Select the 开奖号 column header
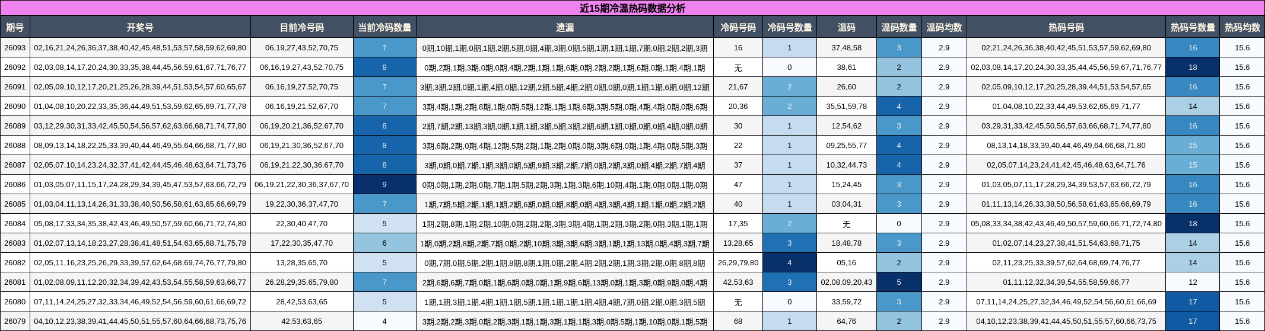The width and height of the screenshot is (1265, 331). coord(140,27)
